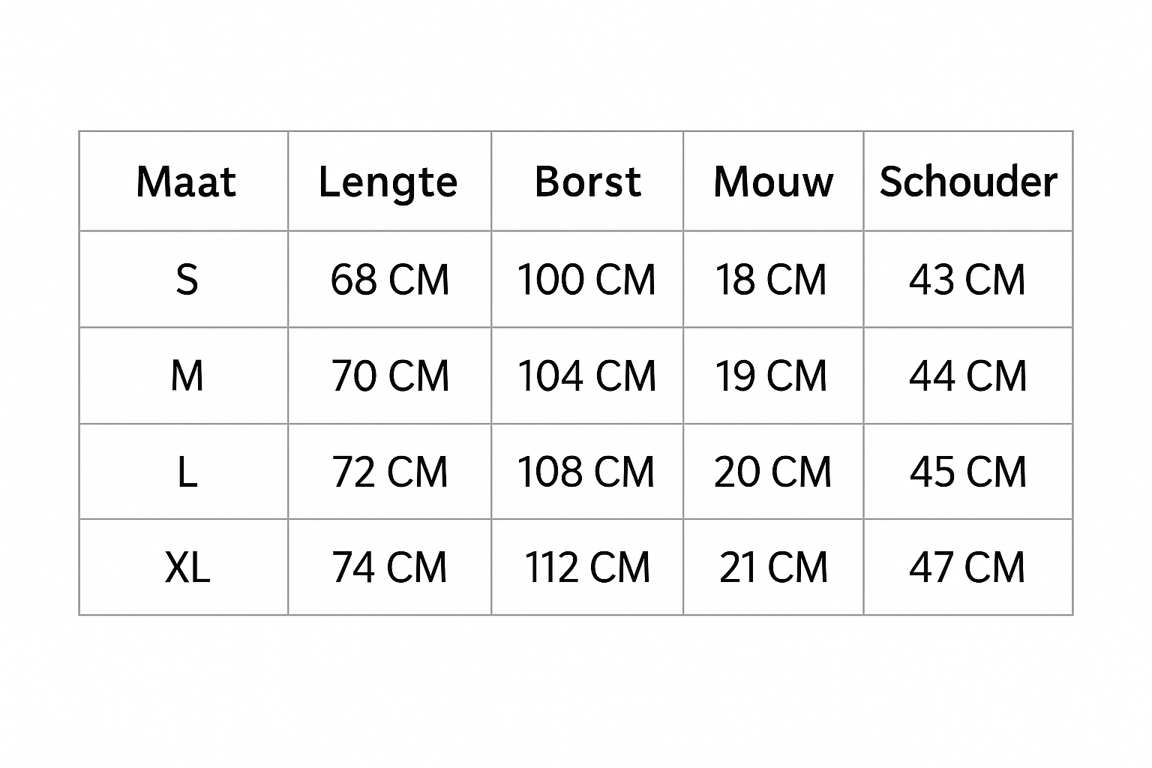Viewport: 1152px width, 768px height.
Task: Click the Borst column header
Action: (587, 181)
